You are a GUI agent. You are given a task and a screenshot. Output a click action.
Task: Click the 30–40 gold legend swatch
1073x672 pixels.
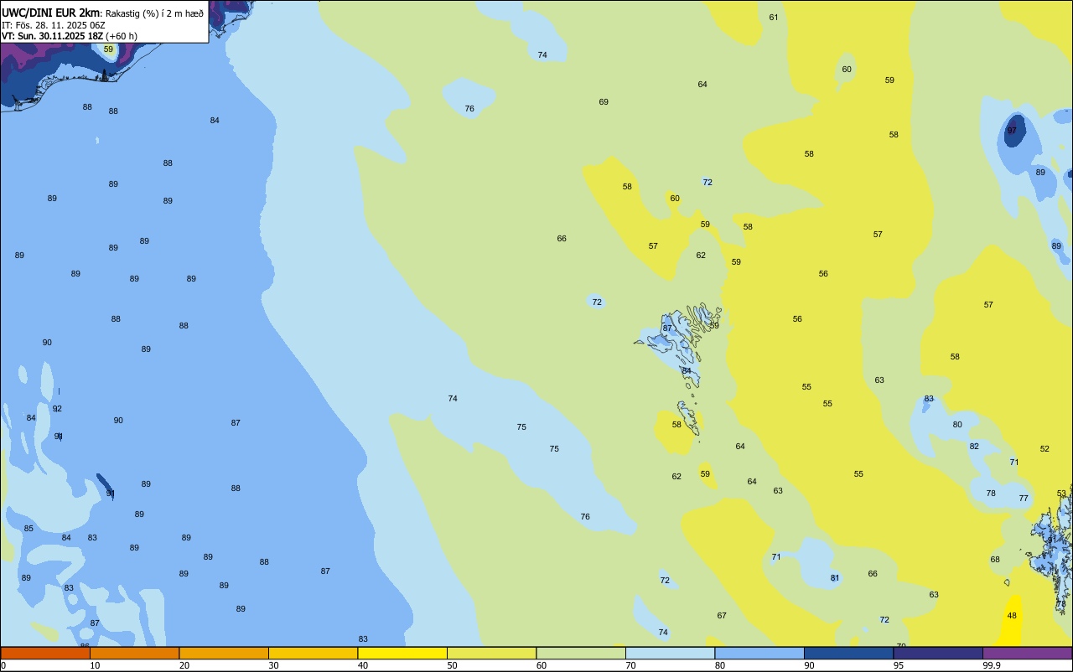point(313,653)
